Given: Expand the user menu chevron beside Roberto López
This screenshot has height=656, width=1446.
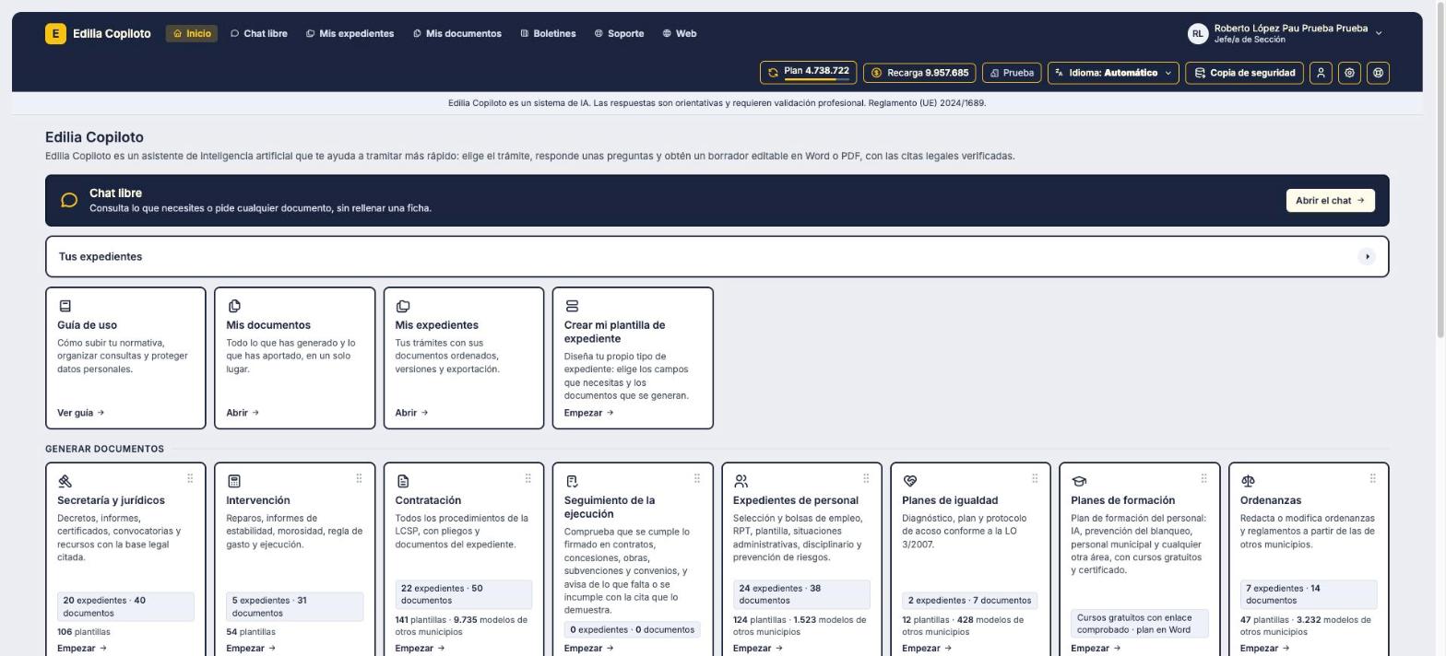Looking at the screenshot, I should tap(1379, 33).
